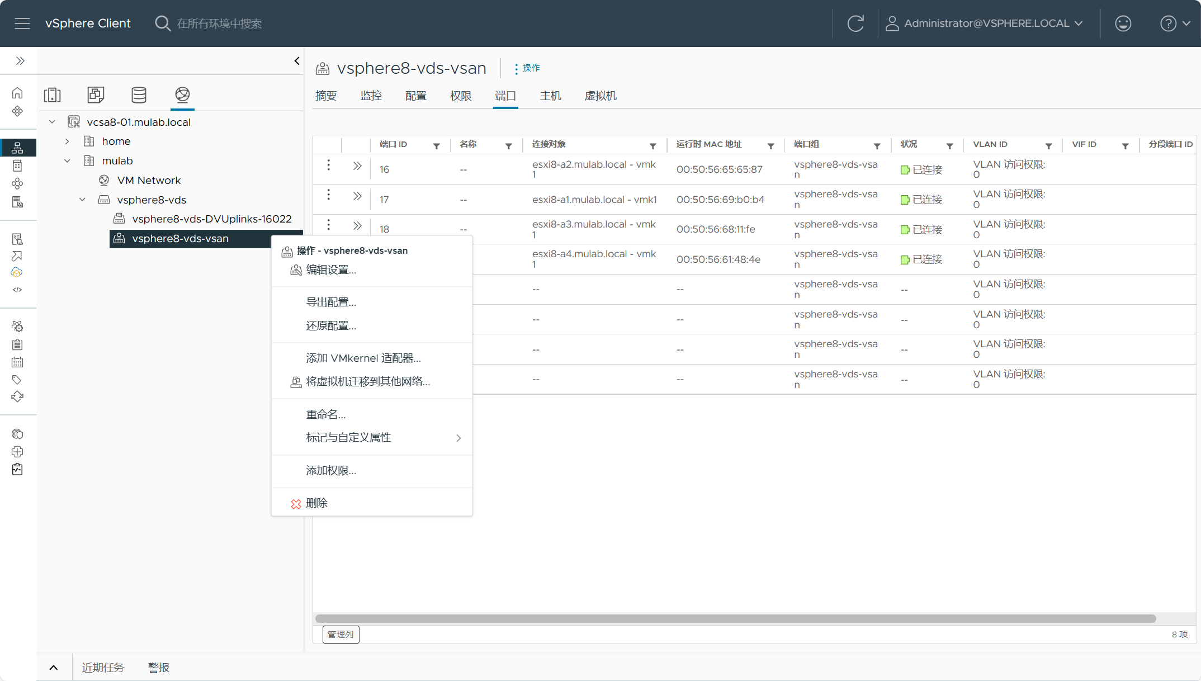1201x681 pixels.
Task: Switch to the 权限 tab
Action: click(461, 96)
